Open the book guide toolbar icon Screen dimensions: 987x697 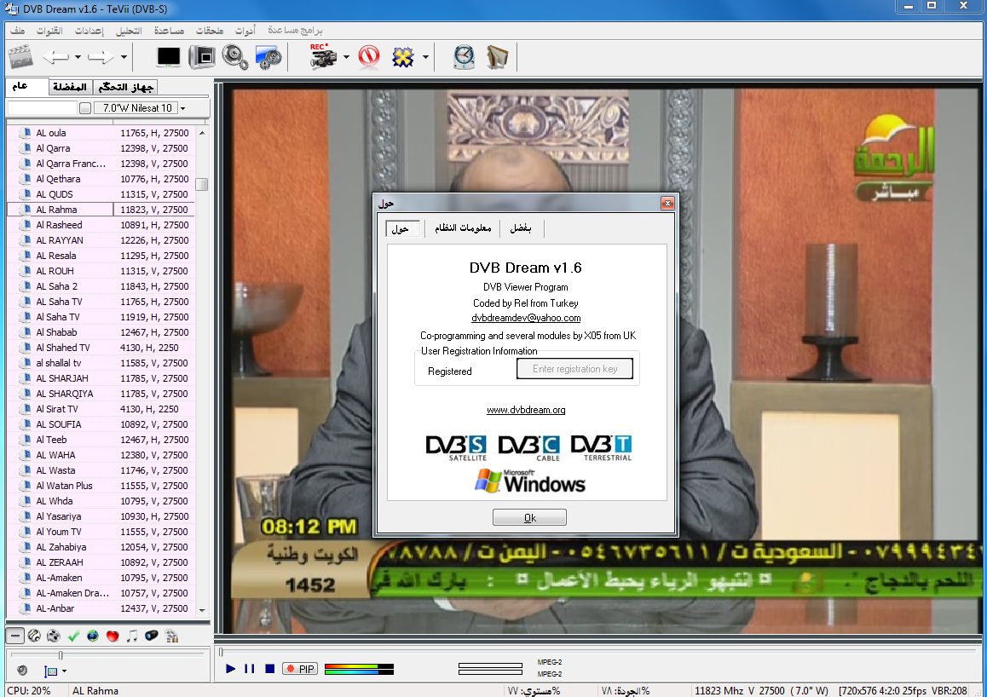point(497,57)
